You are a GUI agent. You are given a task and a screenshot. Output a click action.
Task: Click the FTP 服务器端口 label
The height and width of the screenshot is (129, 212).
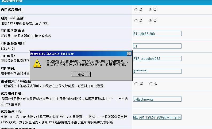pyautogui.click(x=13, y=43)
